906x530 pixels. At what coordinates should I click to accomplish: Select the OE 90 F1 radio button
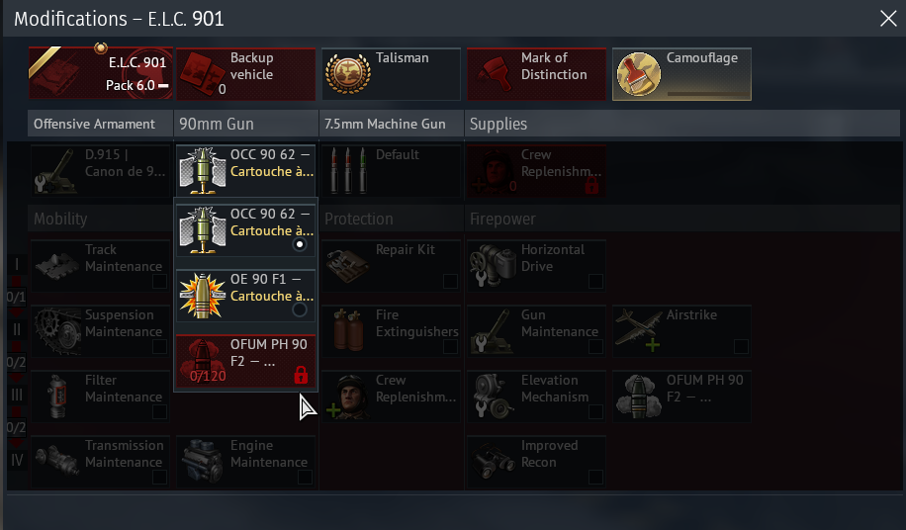point(300,309)
